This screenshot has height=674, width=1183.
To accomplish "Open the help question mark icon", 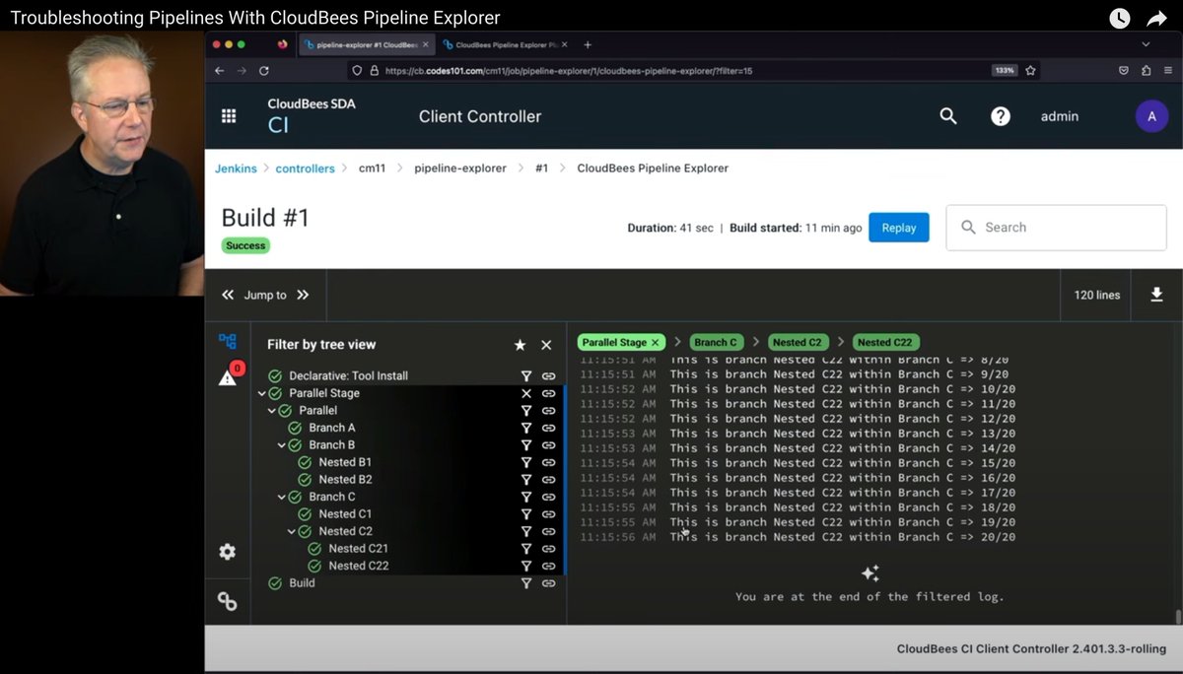I will click(x=1001, y=116).
